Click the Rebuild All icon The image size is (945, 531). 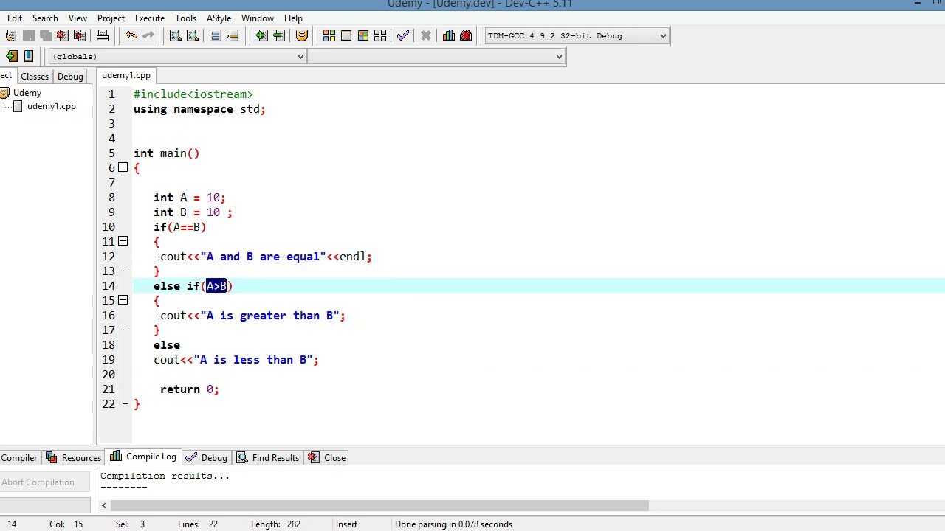tap(380, 35)
